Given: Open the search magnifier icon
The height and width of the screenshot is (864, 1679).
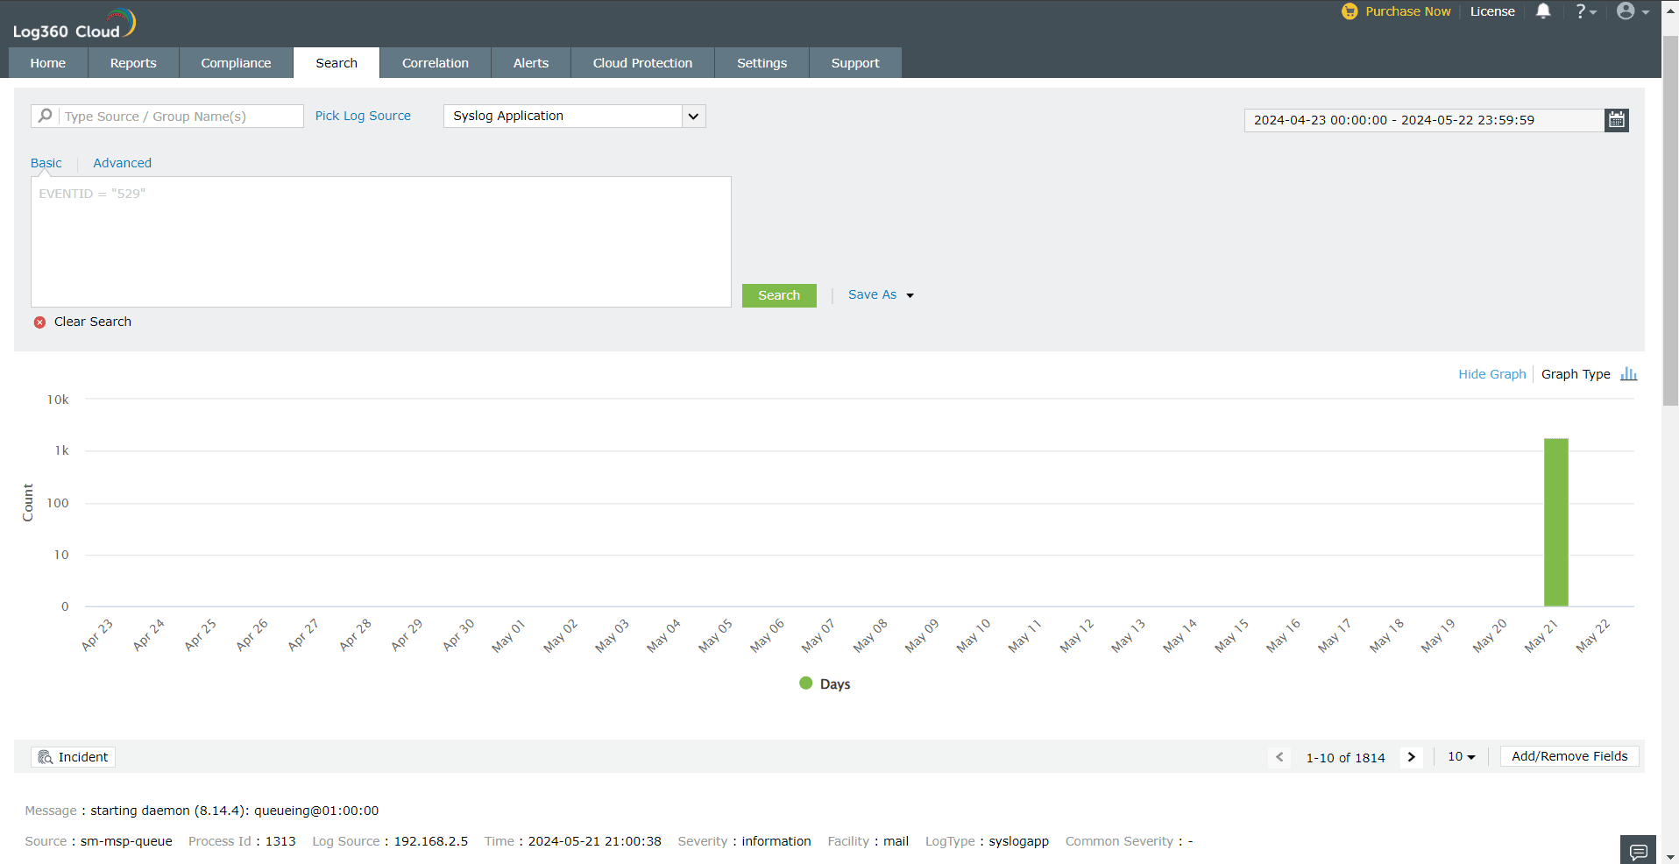Looking at the screenshot, I should point(44,116).
